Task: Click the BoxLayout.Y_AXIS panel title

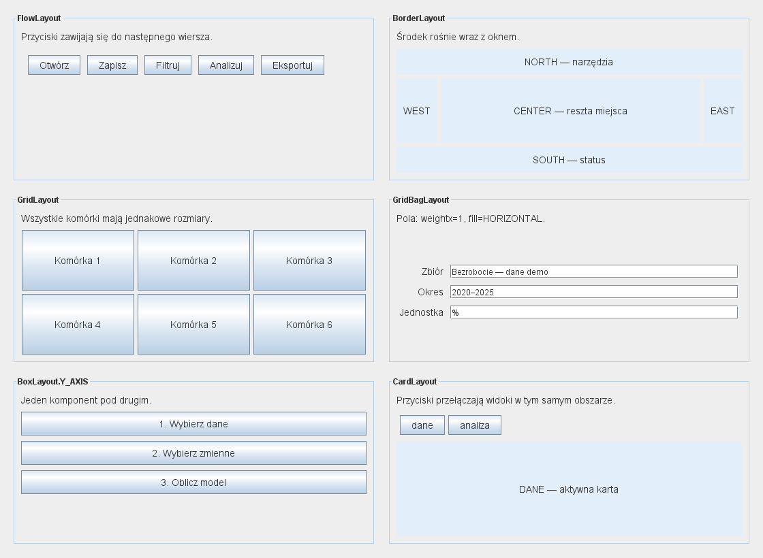Action: [52, 382]
